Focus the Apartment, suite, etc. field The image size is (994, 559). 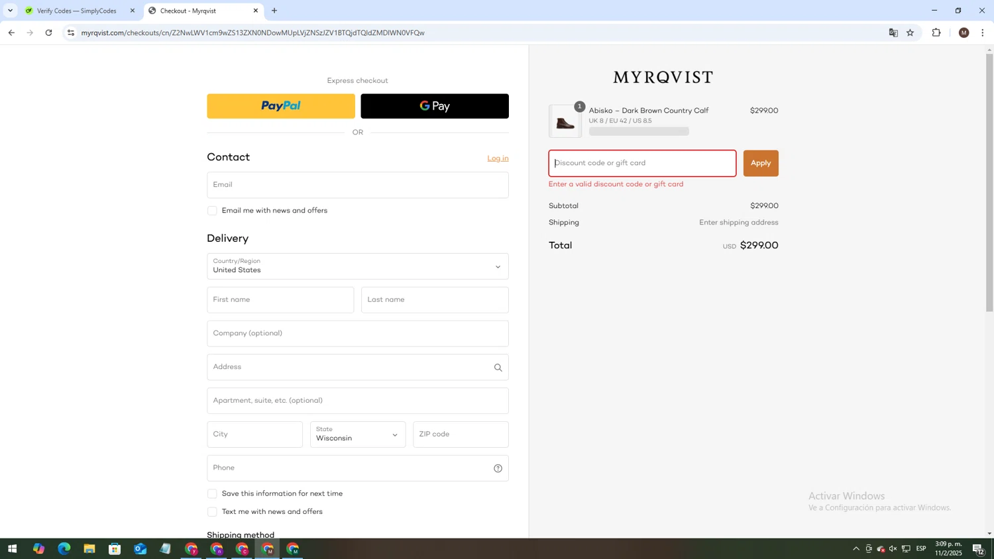(357, 401)
